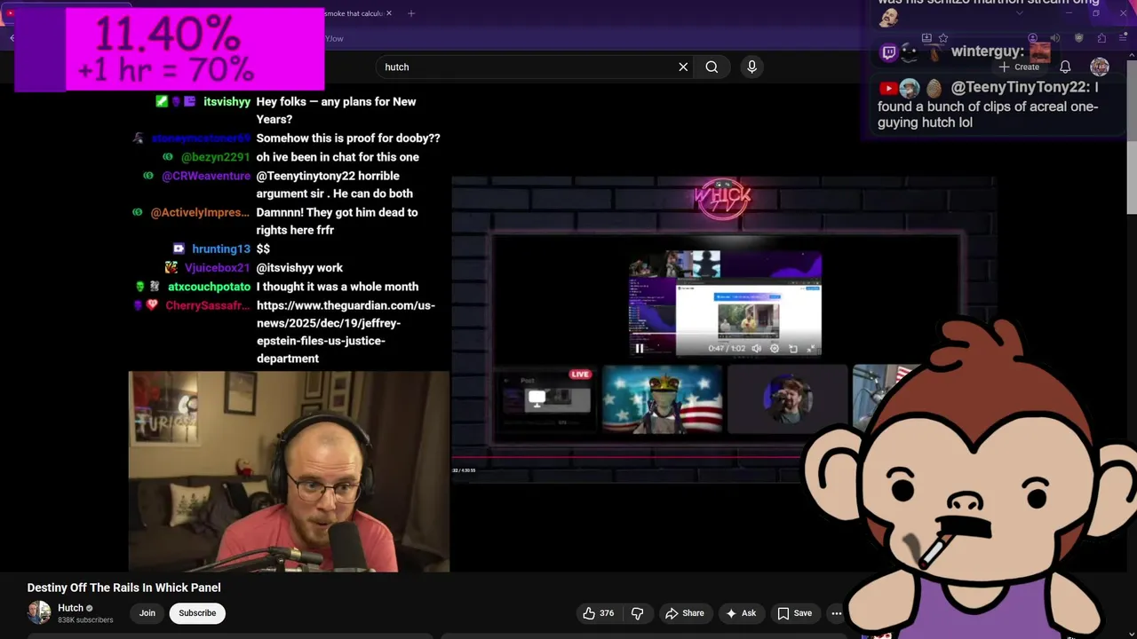This screenshot has height=639, width=1137.
Task: Click the browser install/download page icon
Action: pos(926,38)
